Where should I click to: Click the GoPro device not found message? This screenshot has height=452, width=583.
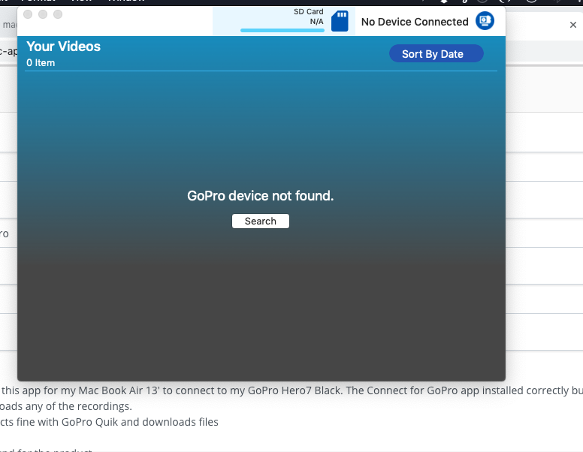pos(260,196)
